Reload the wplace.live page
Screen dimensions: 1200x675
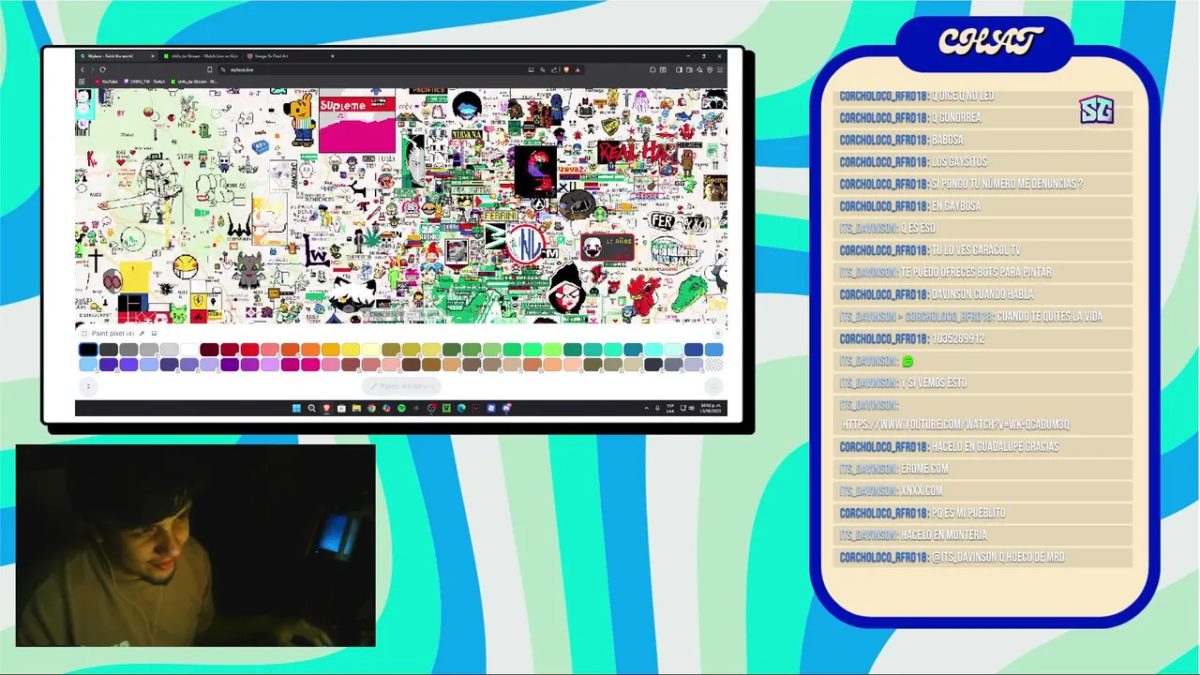coord(103,69)
